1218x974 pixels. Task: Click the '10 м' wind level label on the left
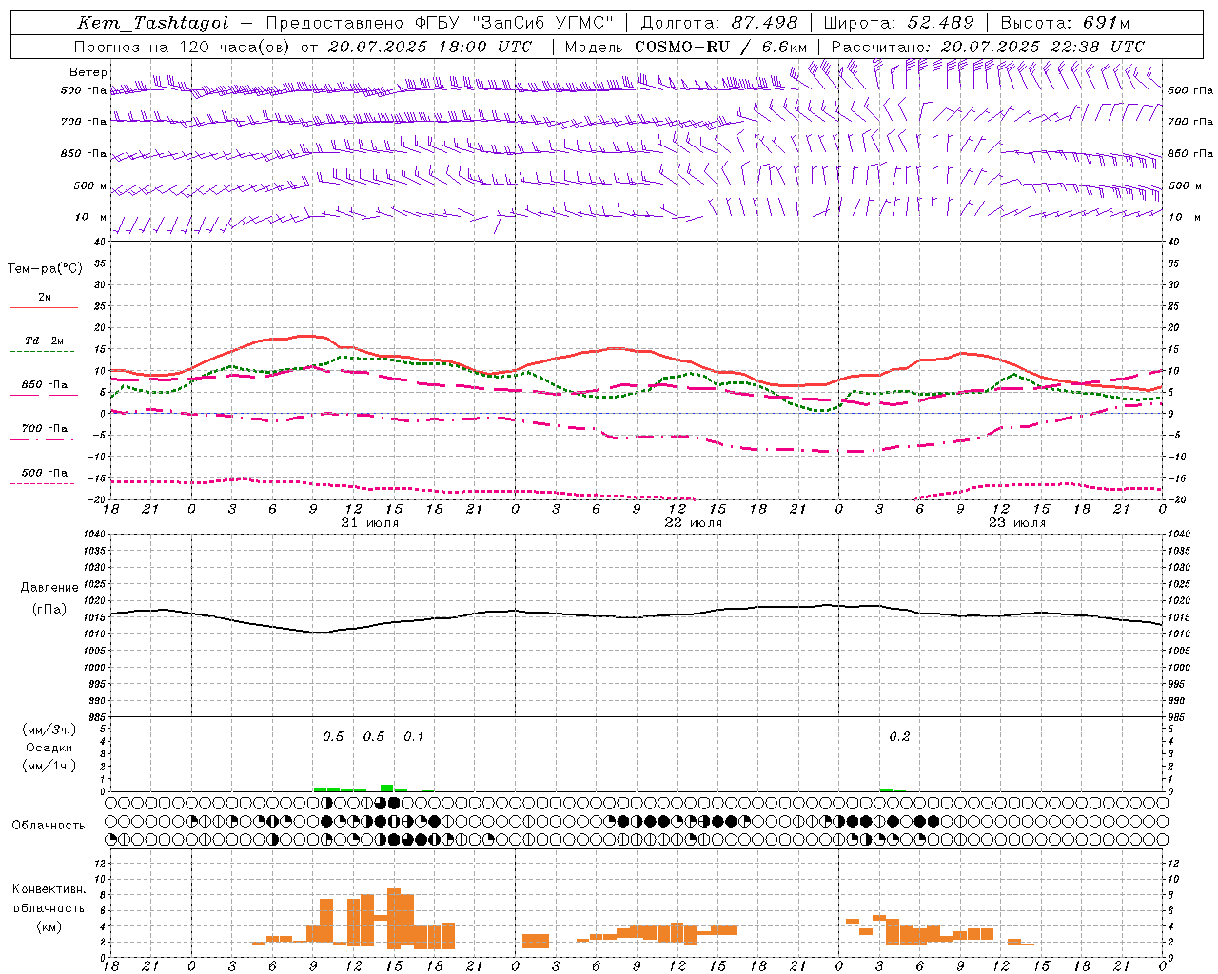pos(91,218)
